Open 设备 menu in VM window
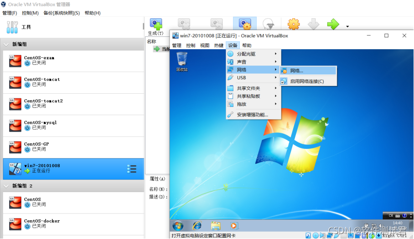This screenshot has width=414, height=239. [x=233, y=46]
